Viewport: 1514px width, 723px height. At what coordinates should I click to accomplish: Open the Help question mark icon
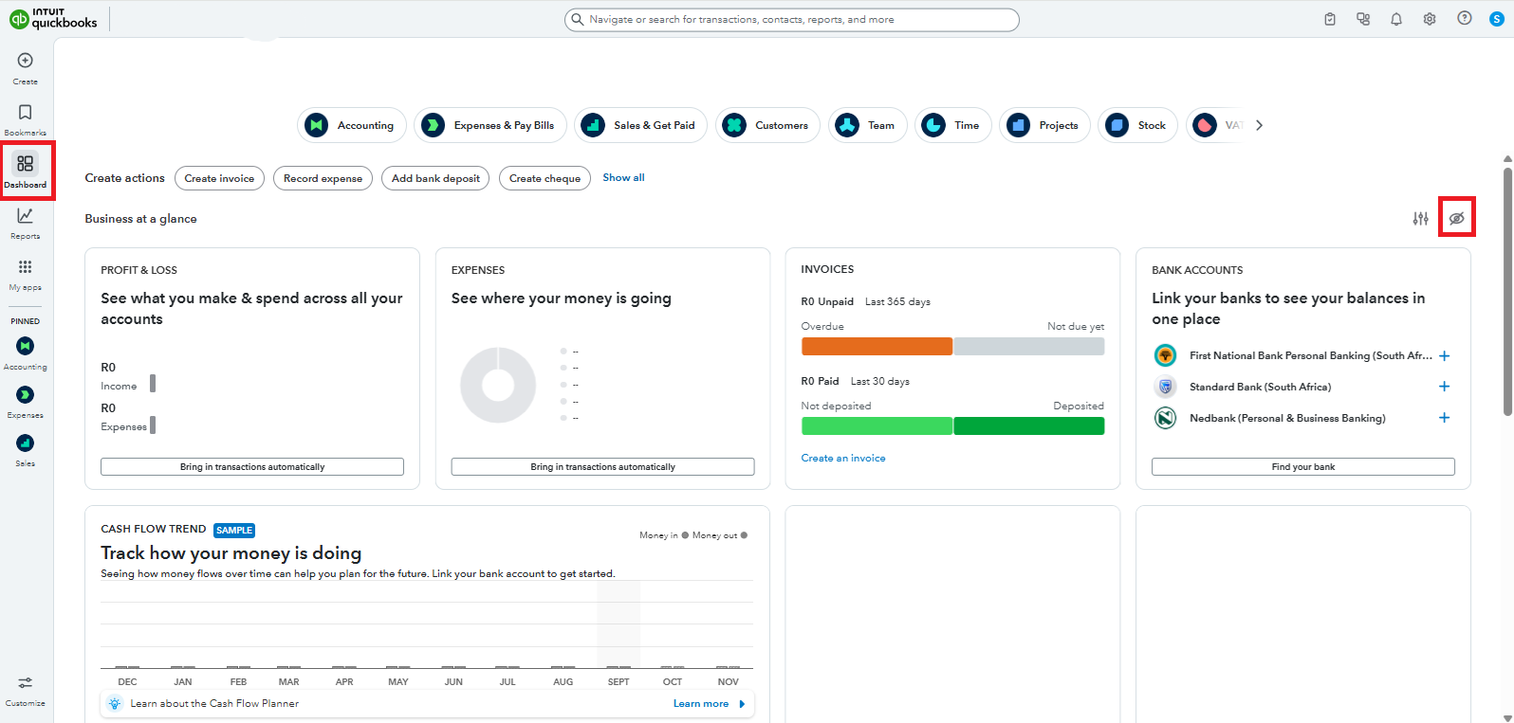[1465, 18]
